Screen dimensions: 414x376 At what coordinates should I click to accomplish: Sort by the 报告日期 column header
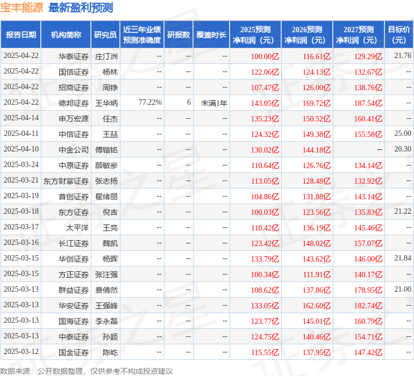[x=21, y=35]
